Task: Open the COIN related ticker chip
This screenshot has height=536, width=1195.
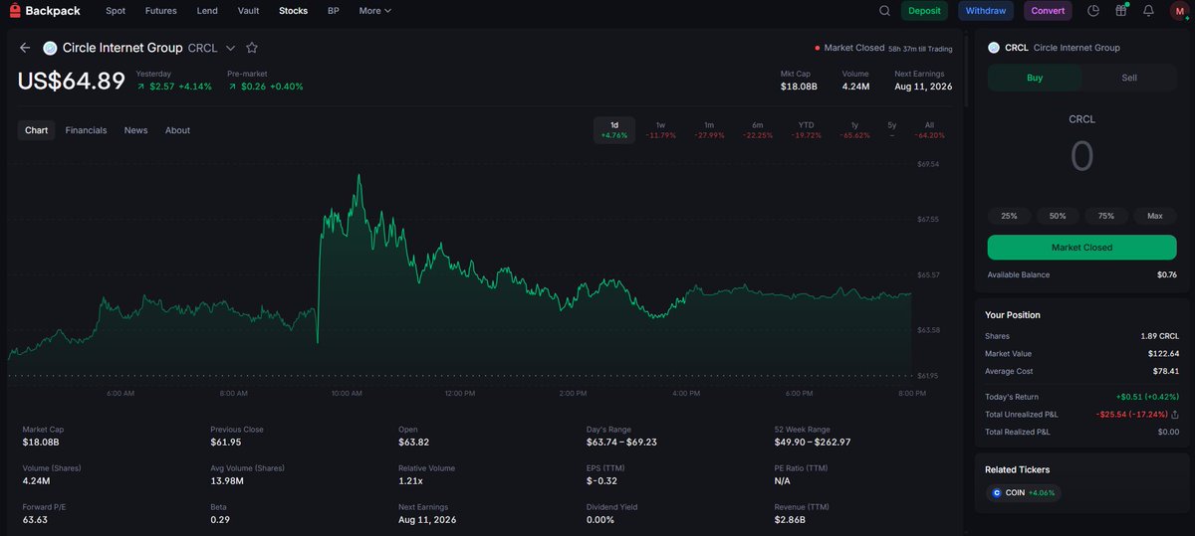Action: (1023, 492)
